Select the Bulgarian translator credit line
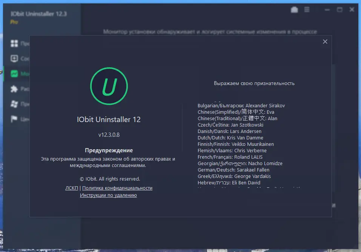 (241, 105)
